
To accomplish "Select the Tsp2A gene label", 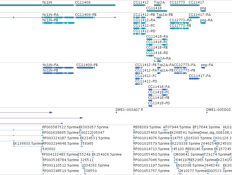I will (x=159, y=2).
